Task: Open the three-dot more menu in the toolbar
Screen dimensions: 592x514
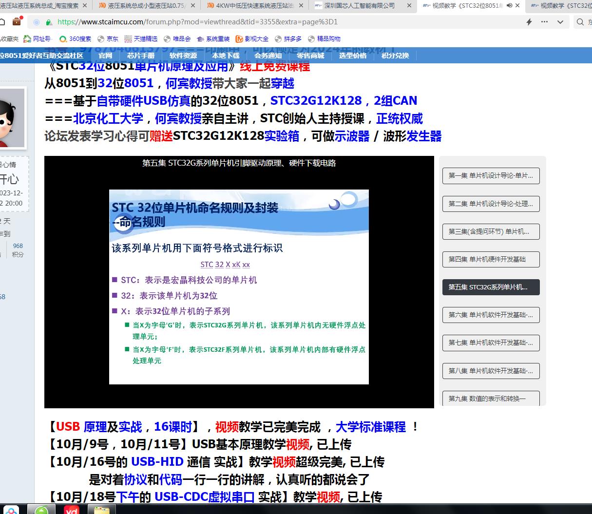Action: coord(545,22)
